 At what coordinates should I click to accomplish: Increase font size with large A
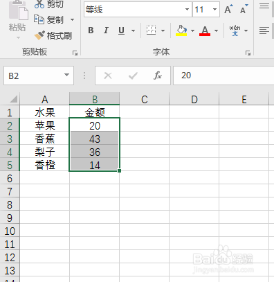228,9
